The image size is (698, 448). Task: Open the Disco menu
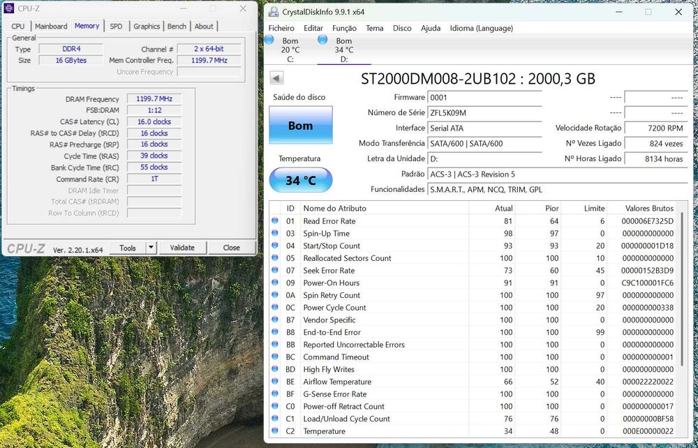(402, 28)
